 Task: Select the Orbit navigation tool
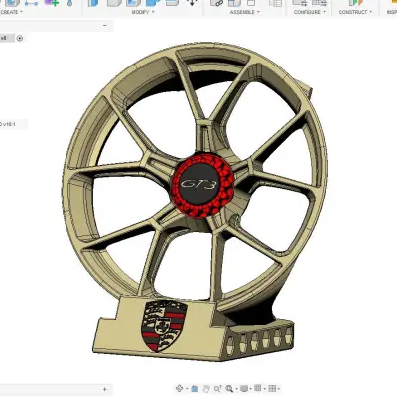click(180, 388)
